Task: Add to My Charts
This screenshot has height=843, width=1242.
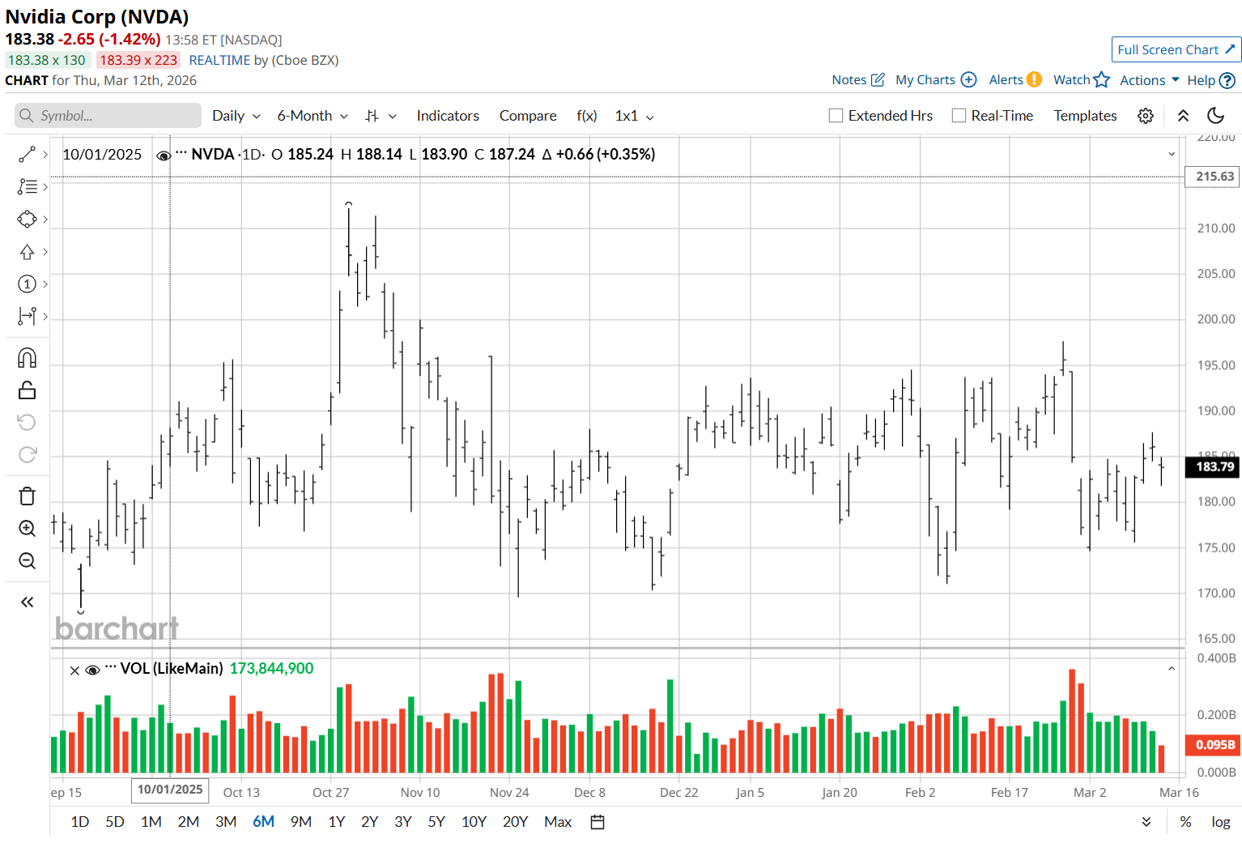Action: coord(936,79)
